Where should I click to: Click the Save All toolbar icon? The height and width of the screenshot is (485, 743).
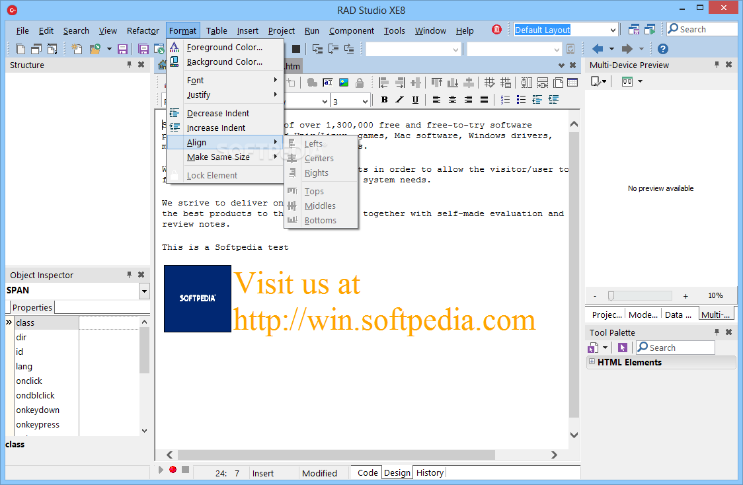point(143,49)
